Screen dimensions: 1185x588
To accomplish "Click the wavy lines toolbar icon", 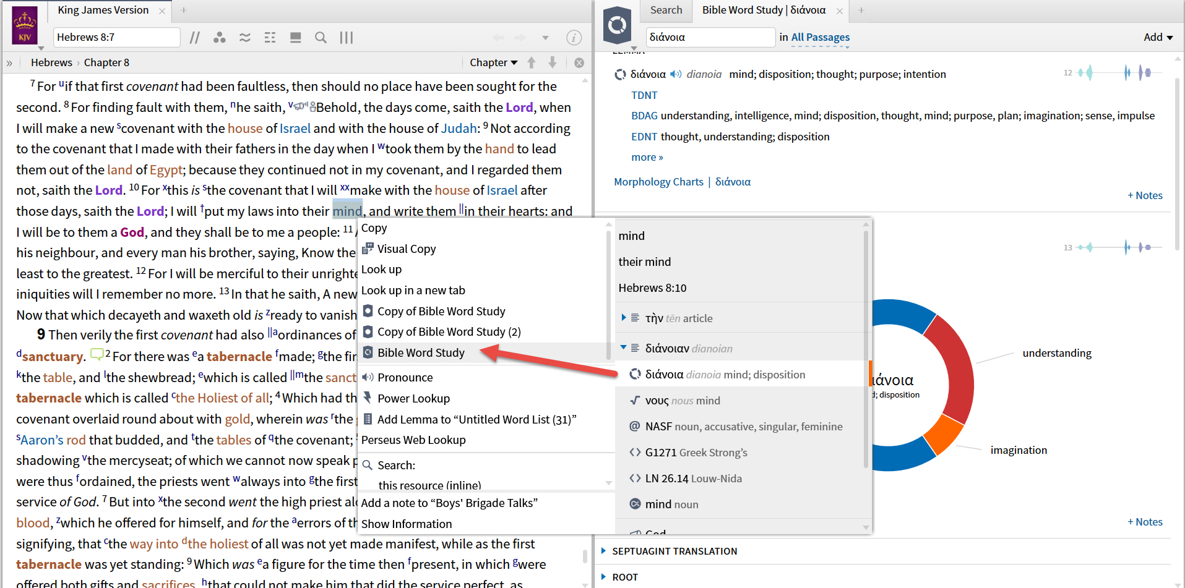I will [x=245, y=38].
